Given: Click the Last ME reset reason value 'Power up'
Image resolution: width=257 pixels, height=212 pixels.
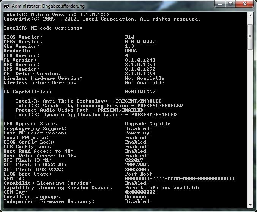Looking at the screenshot, I should (x=137, y=133).
